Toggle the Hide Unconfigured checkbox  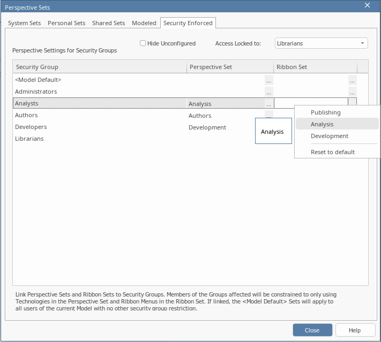(143, 43)
